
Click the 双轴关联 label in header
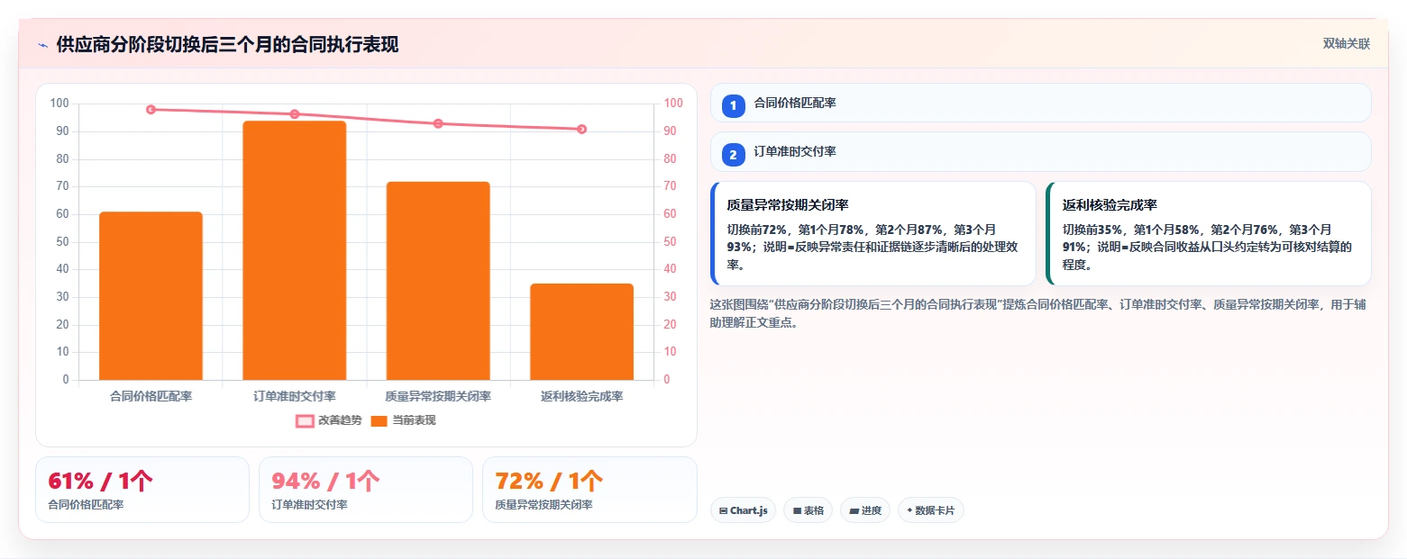[x=1346, y=44]
